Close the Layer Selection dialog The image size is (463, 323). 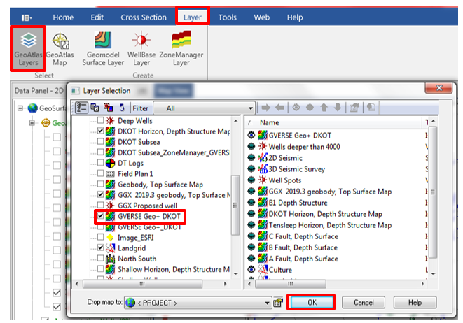click(438, 88)
